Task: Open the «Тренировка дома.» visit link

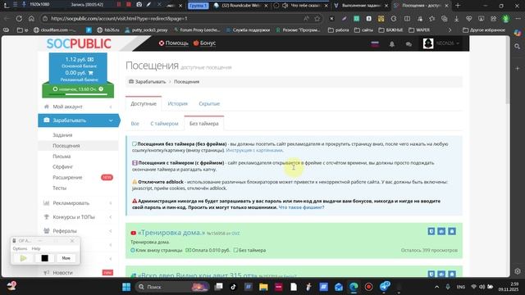Action: [171, 233]
